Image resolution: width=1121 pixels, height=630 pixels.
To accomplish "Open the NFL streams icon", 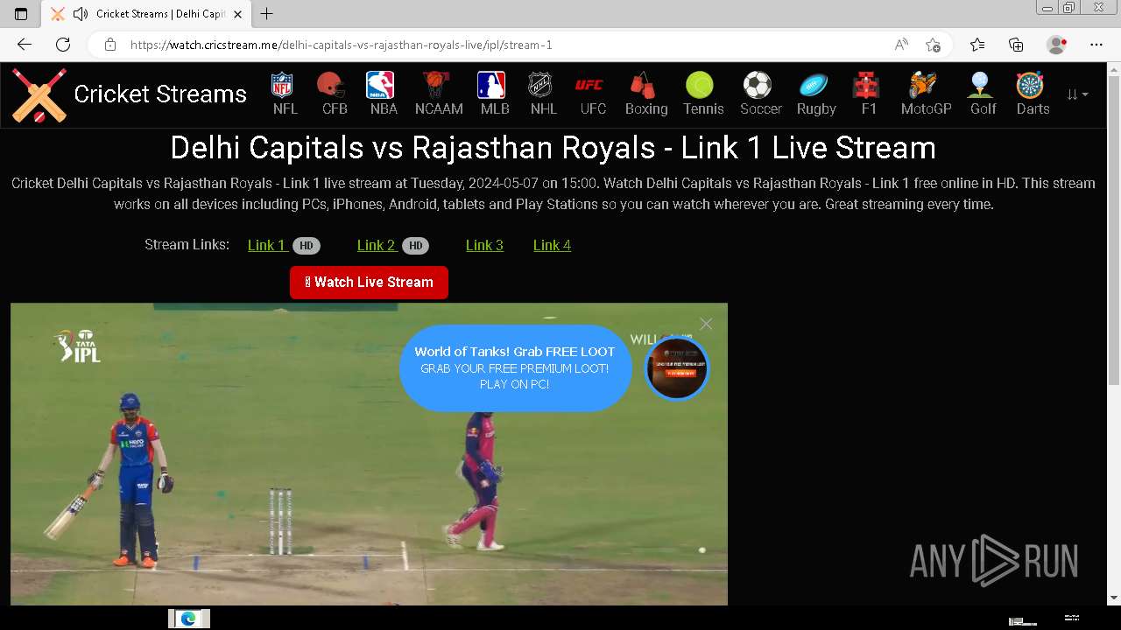I will (283, 85).
